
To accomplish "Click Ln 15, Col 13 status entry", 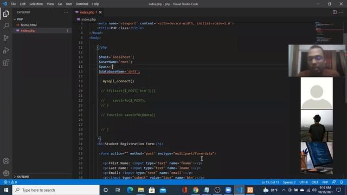I will click(x=270, y=182).
